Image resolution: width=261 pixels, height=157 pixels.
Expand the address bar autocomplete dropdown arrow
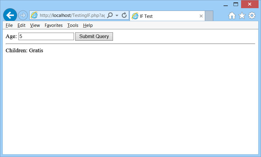coord(117,15)
